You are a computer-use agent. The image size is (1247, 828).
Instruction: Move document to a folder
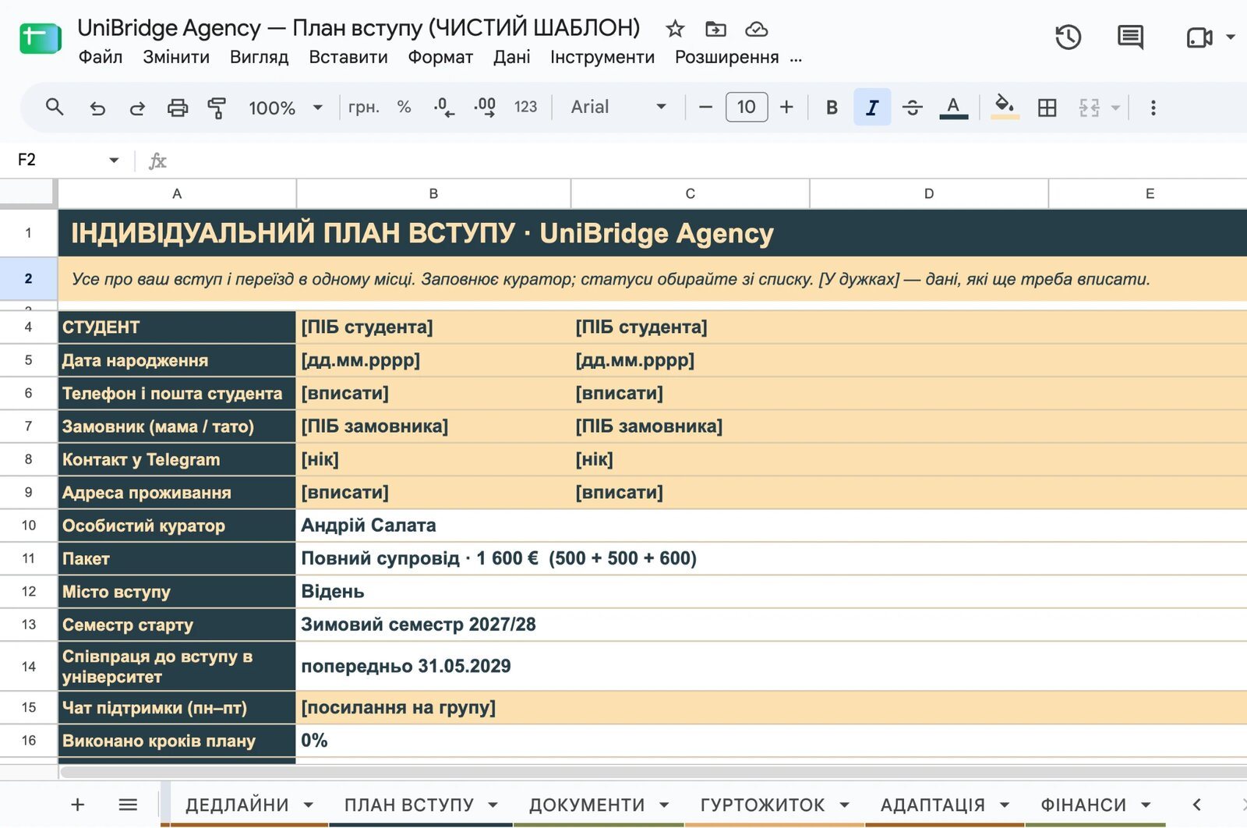click(x=715, y=30)
